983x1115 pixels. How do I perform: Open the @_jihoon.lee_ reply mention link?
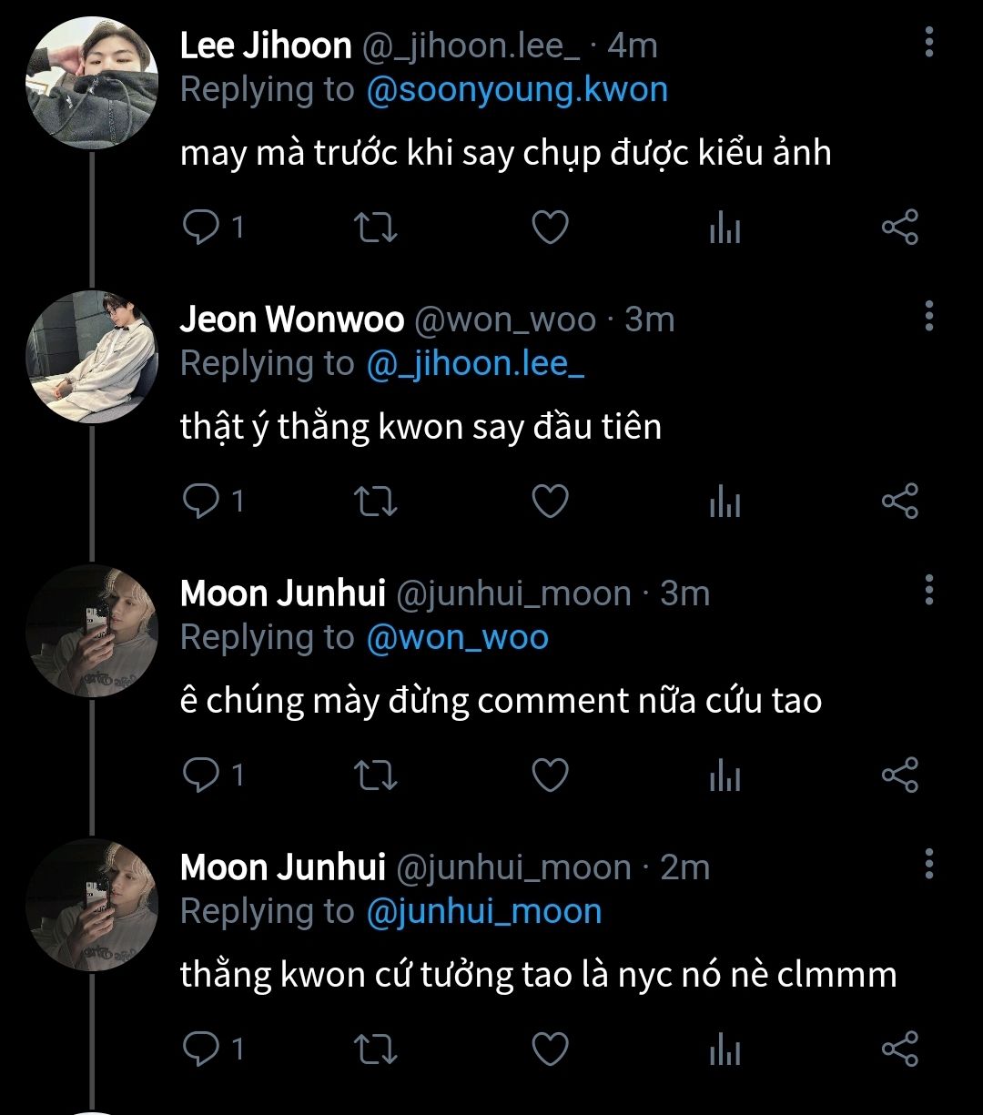(x=475, y=364)
